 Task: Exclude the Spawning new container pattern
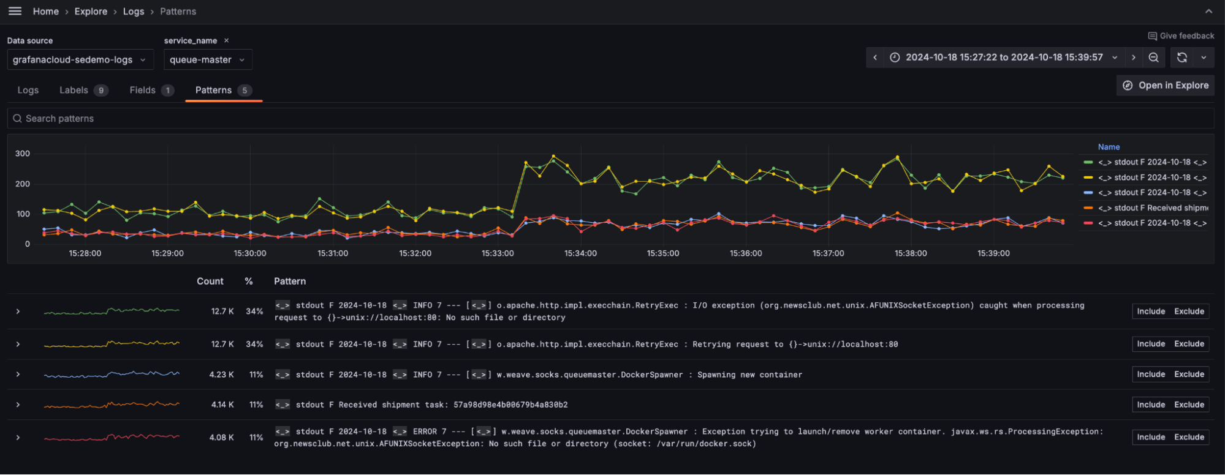pyautogui.click(x=1189, y=375)
